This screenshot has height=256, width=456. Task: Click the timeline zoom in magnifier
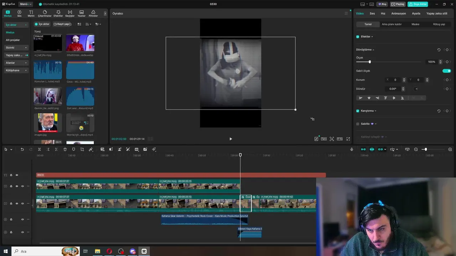450,149
